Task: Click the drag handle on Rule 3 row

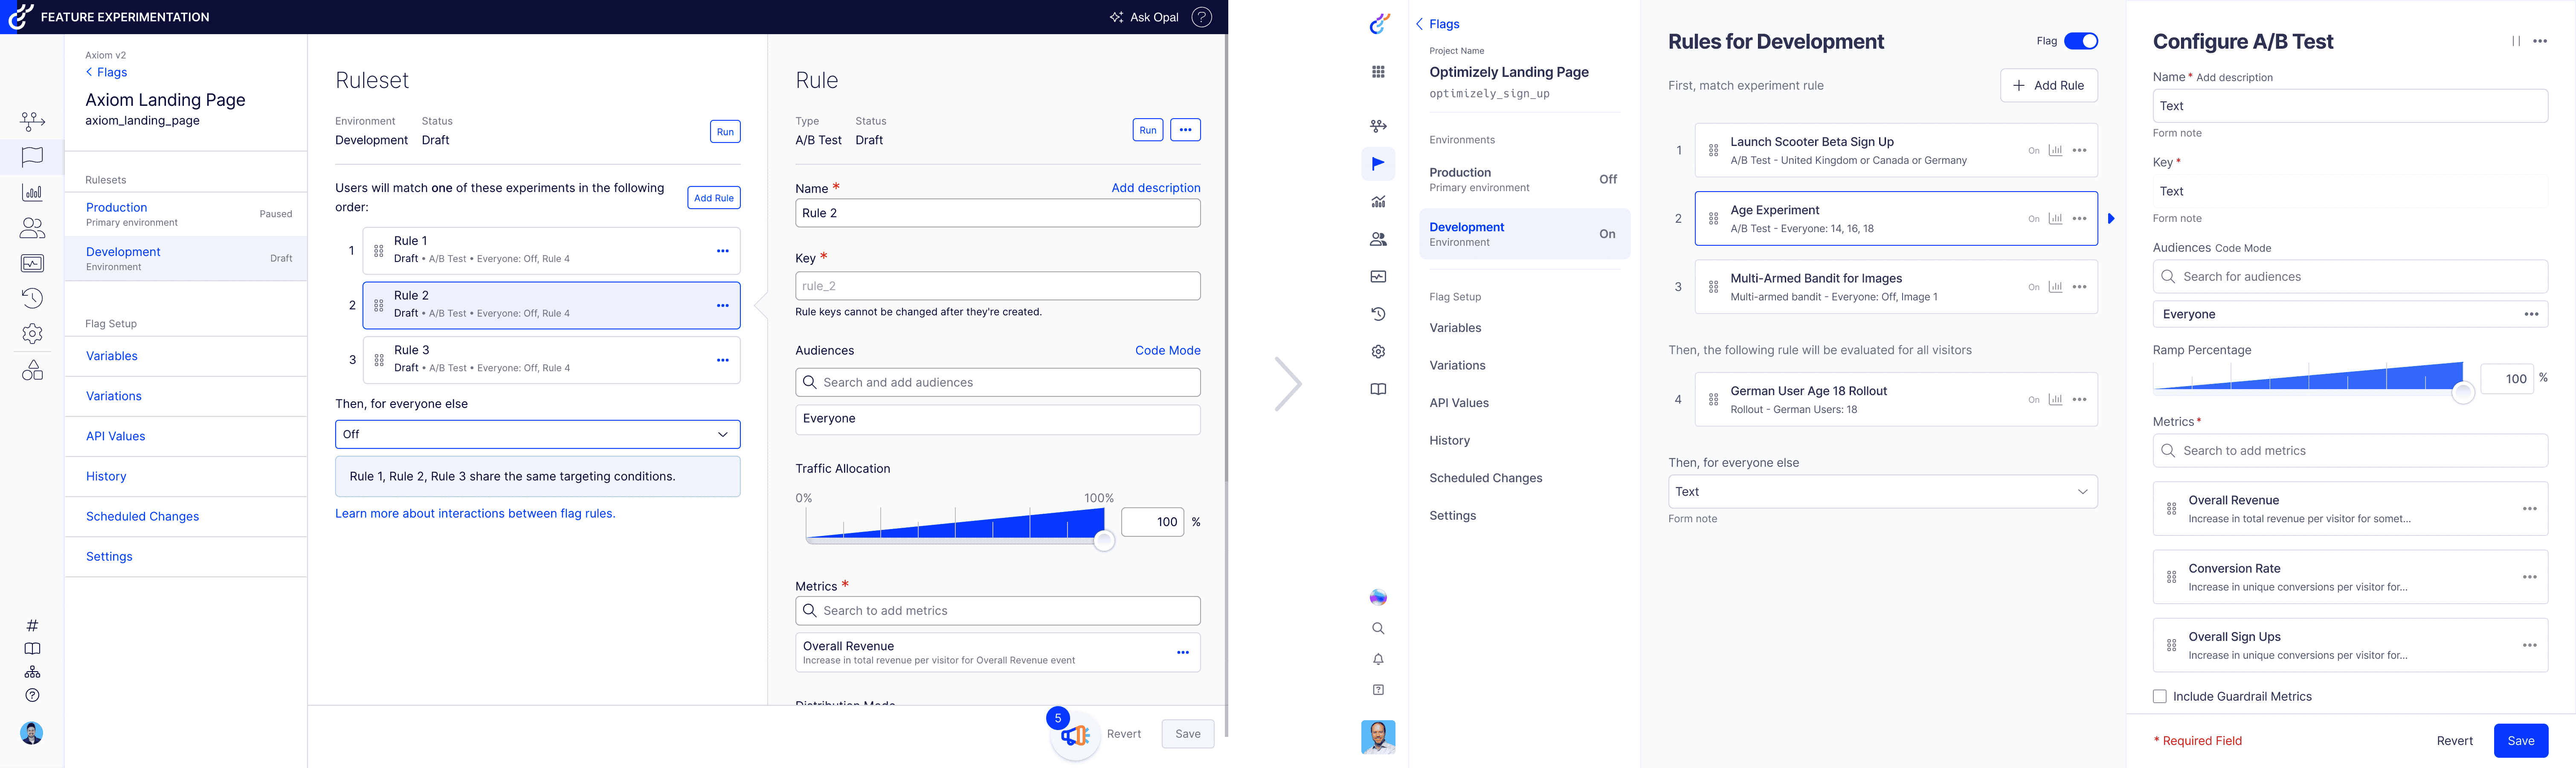Action: (379, 360)
